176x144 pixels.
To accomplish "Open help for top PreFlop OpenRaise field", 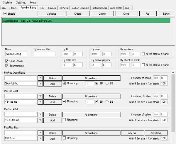I will pos(40,78).
